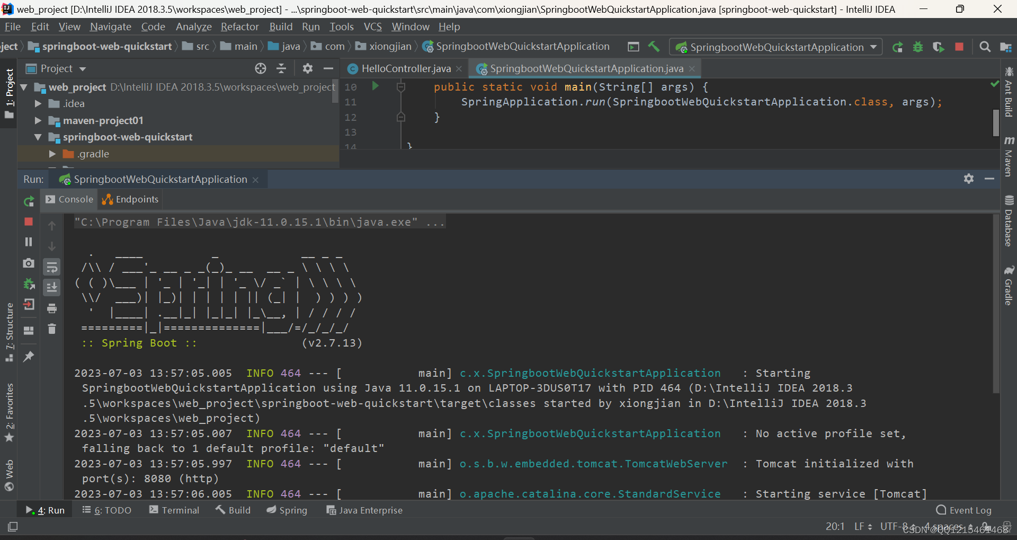Screen dimensions: 1017x540
Task: Click the editor vertical scrollbar
Action: (996, 122)
